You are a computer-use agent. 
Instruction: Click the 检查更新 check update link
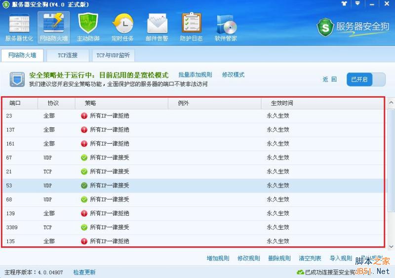pos(84,272)
